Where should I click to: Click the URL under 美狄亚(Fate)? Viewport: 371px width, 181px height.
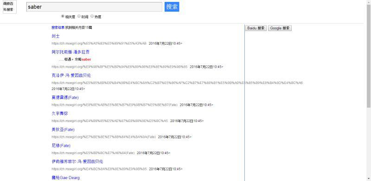click(x=103, y=137)
